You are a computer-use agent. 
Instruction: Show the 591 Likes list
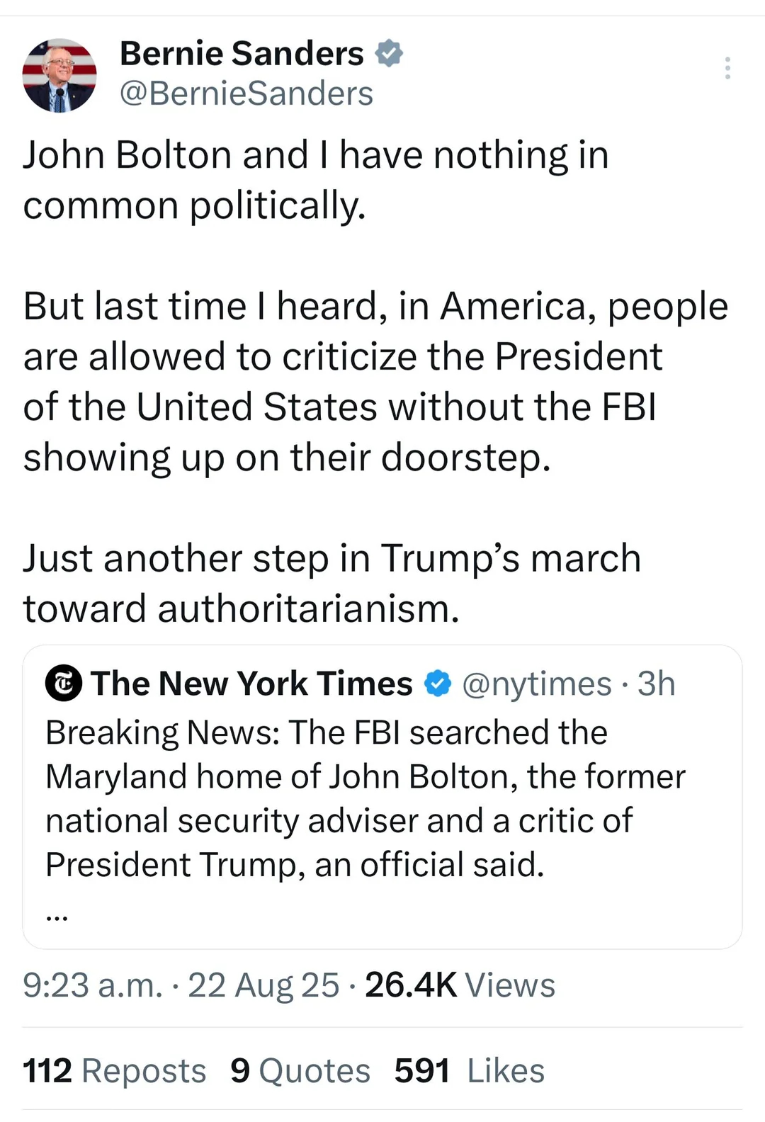click(469, 1070)
